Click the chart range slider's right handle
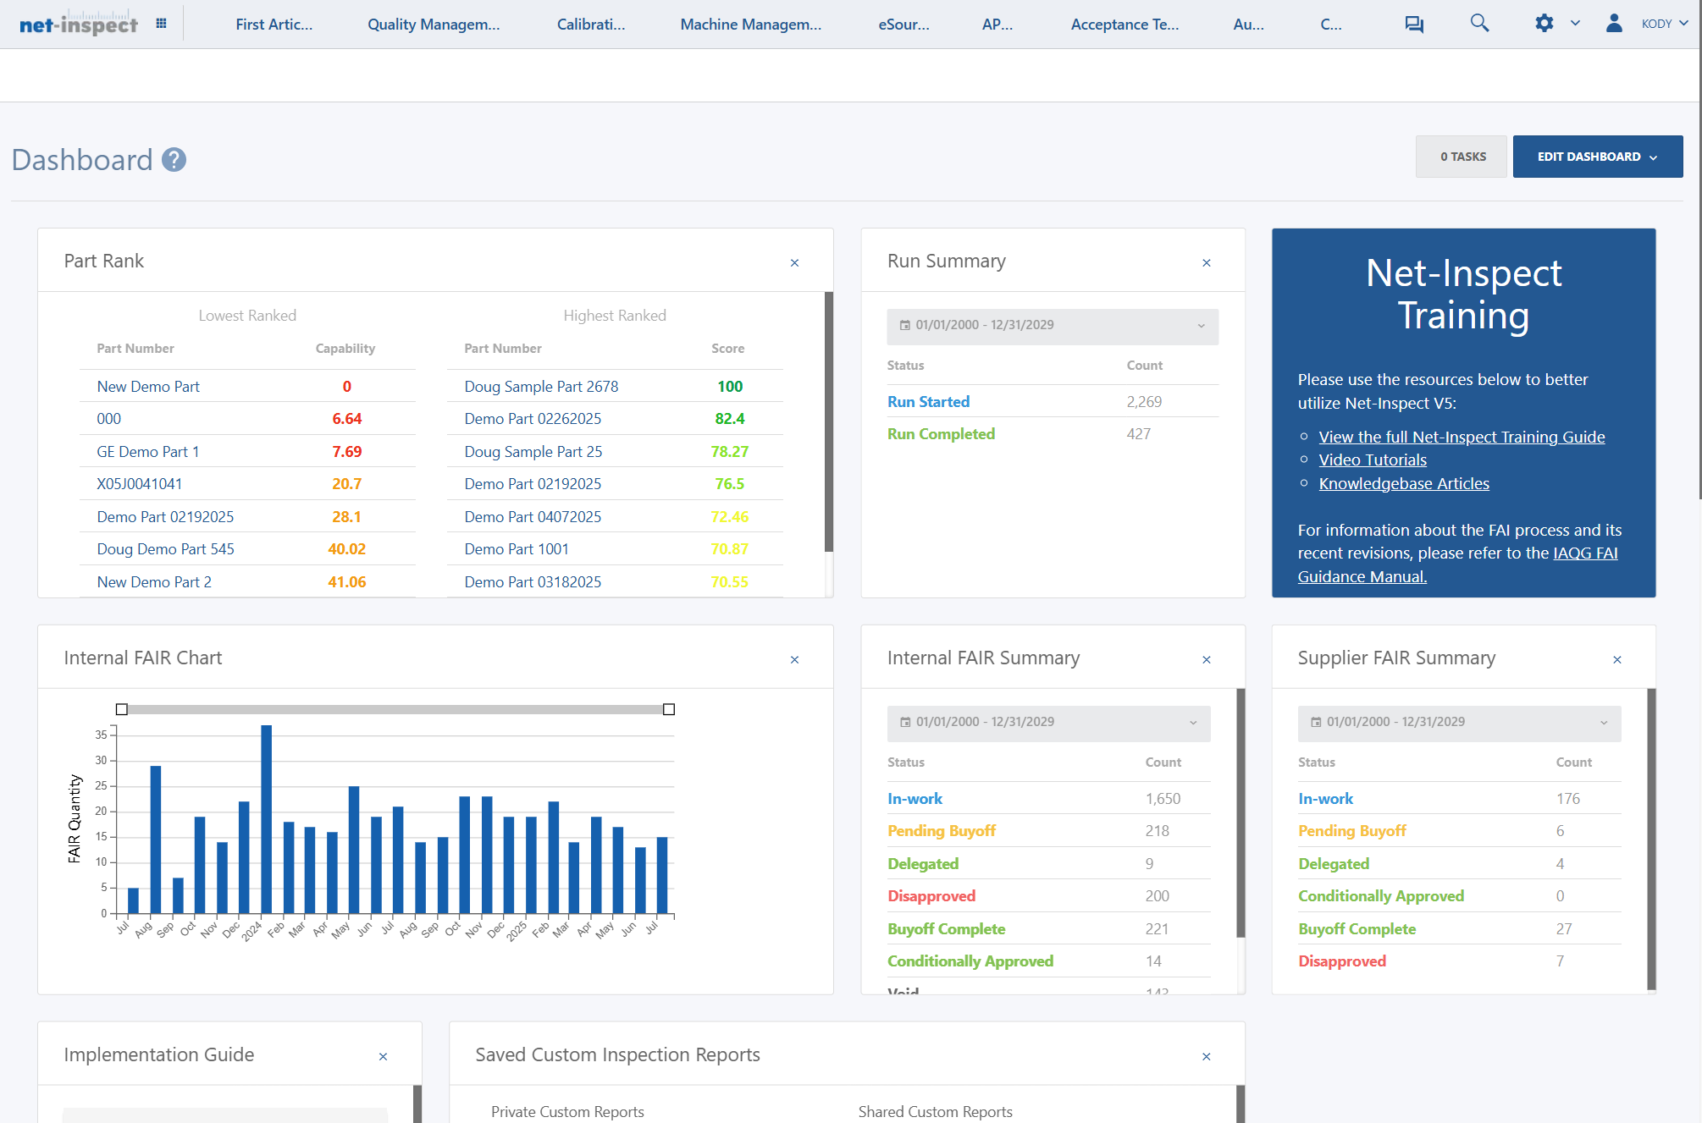Screen dimensions: 1702x1123 [x=668, y=709]
